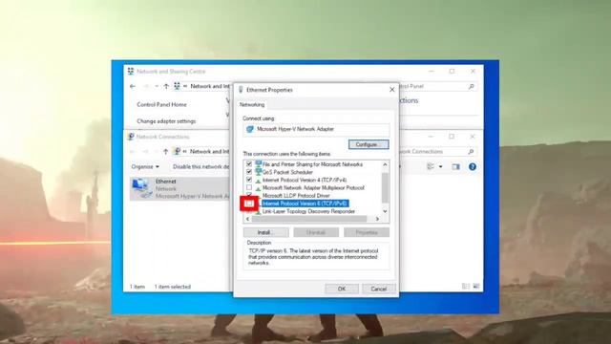
Task: Open the Organise dropdown menu
Action: pos(145,166)
